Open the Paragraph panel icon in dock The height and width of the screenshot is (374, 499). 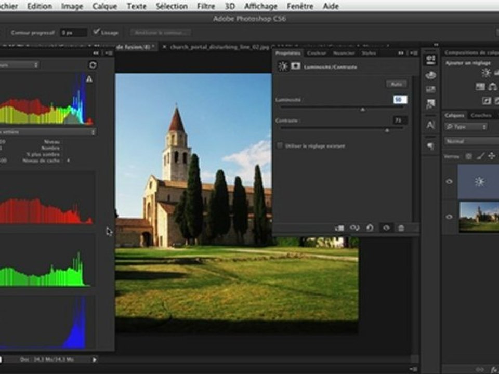tap(430, 146)
